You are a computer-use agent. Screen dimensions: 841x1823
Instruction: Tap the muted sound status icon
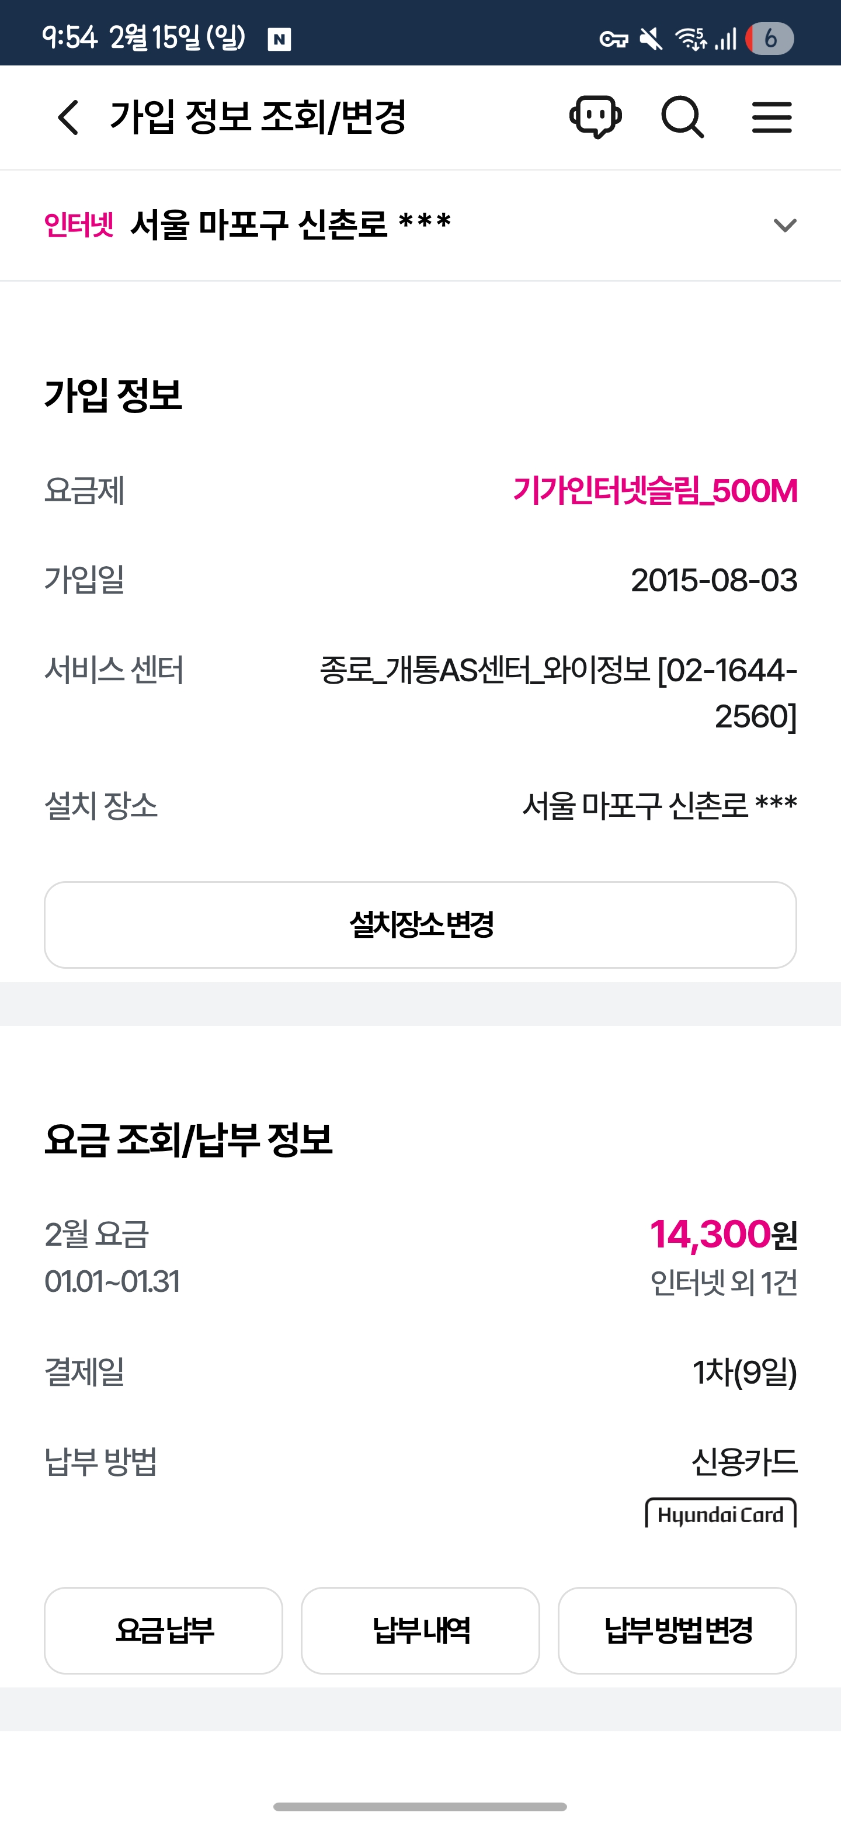[651, 39]
